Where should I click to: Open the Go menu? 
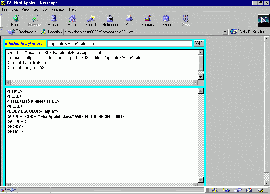click(x=36, y=9)
